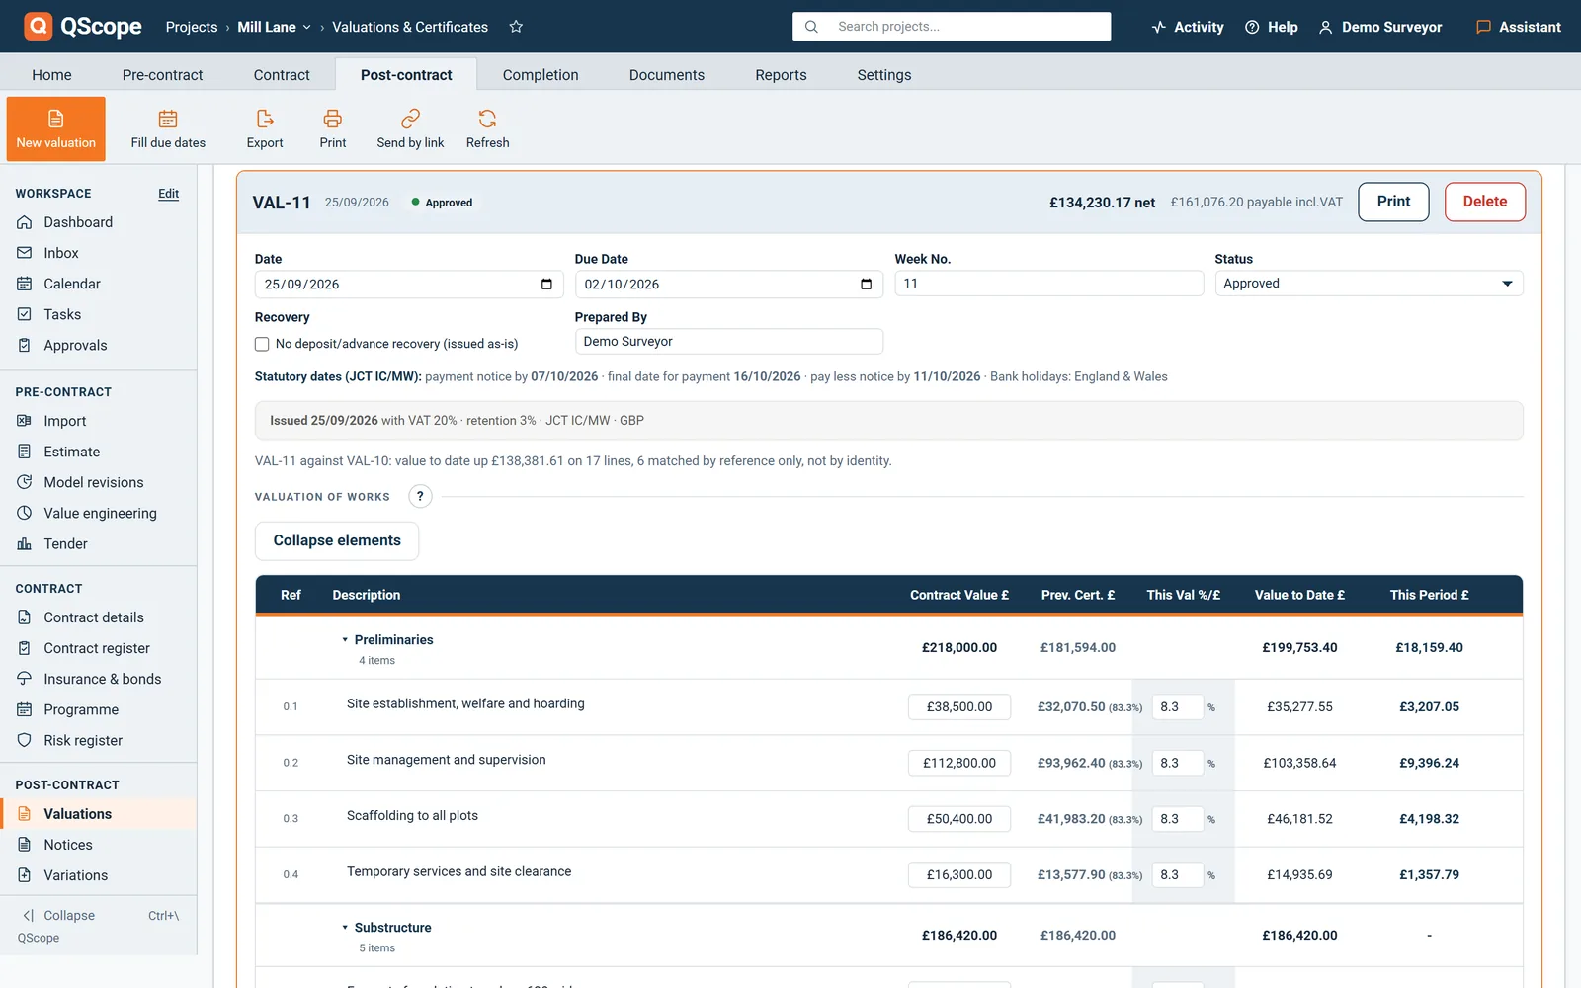The height and width of the screenshot is (988, 1581).
Task: Open the Help menu
Action: point(1272,27)
